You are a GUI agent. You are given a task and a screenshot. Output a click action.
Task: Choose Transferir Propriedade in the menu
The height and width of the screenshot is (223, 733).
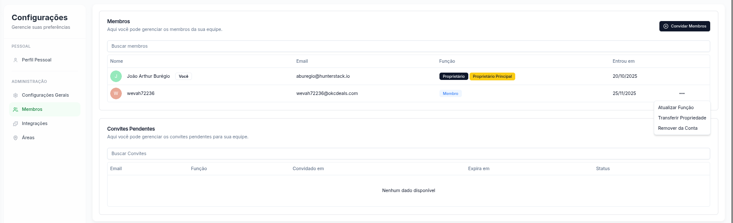pos(682,118)
